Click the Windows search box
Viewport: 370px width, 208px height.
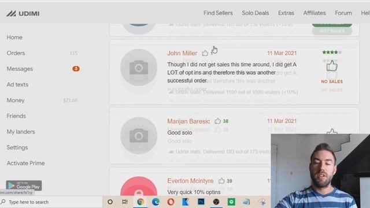coord(51,202)
